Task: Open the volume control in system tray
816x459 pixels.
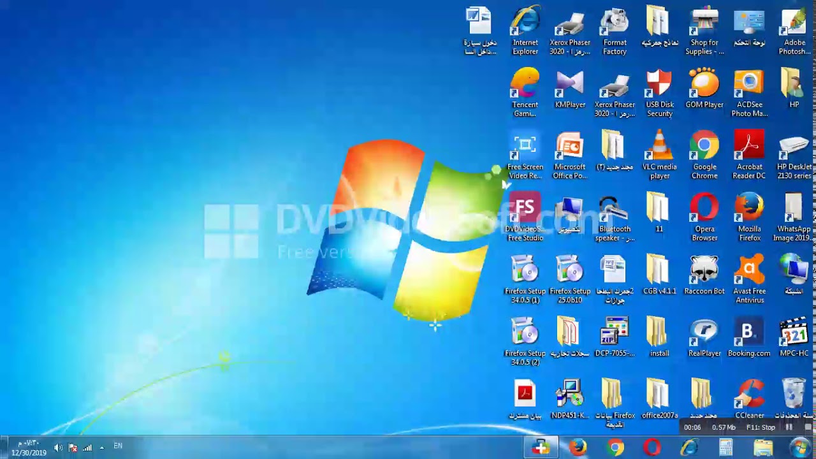Action: tap(58, 448)
